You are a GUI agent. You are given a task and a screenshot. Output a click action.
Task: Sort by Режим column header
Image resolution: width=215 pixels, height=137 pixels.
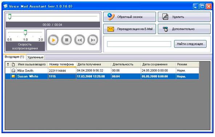pos(187,64)
